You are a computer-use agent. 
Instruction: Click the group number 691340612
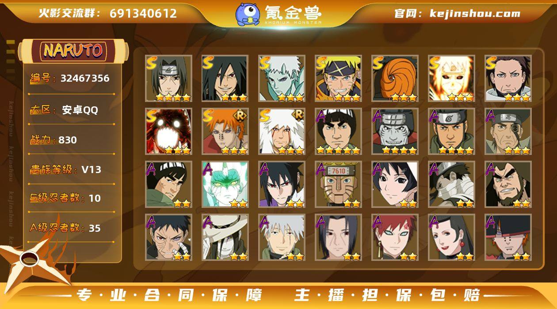143,13
